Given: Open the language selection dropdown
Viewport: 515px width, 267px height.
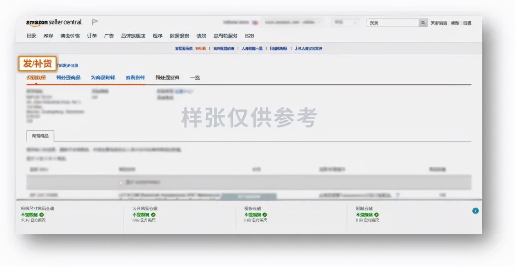Looking at the screenshot, I should [345, 22].
